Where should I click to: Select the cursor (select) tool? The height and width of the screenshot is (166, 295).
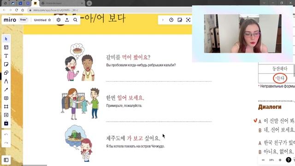pos(6,39)
